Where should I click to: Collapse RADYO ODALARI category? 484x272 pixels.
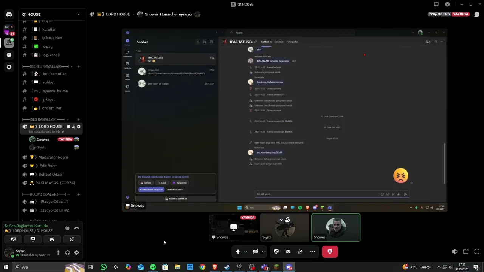pyautogui.click(x=47, y=194)
